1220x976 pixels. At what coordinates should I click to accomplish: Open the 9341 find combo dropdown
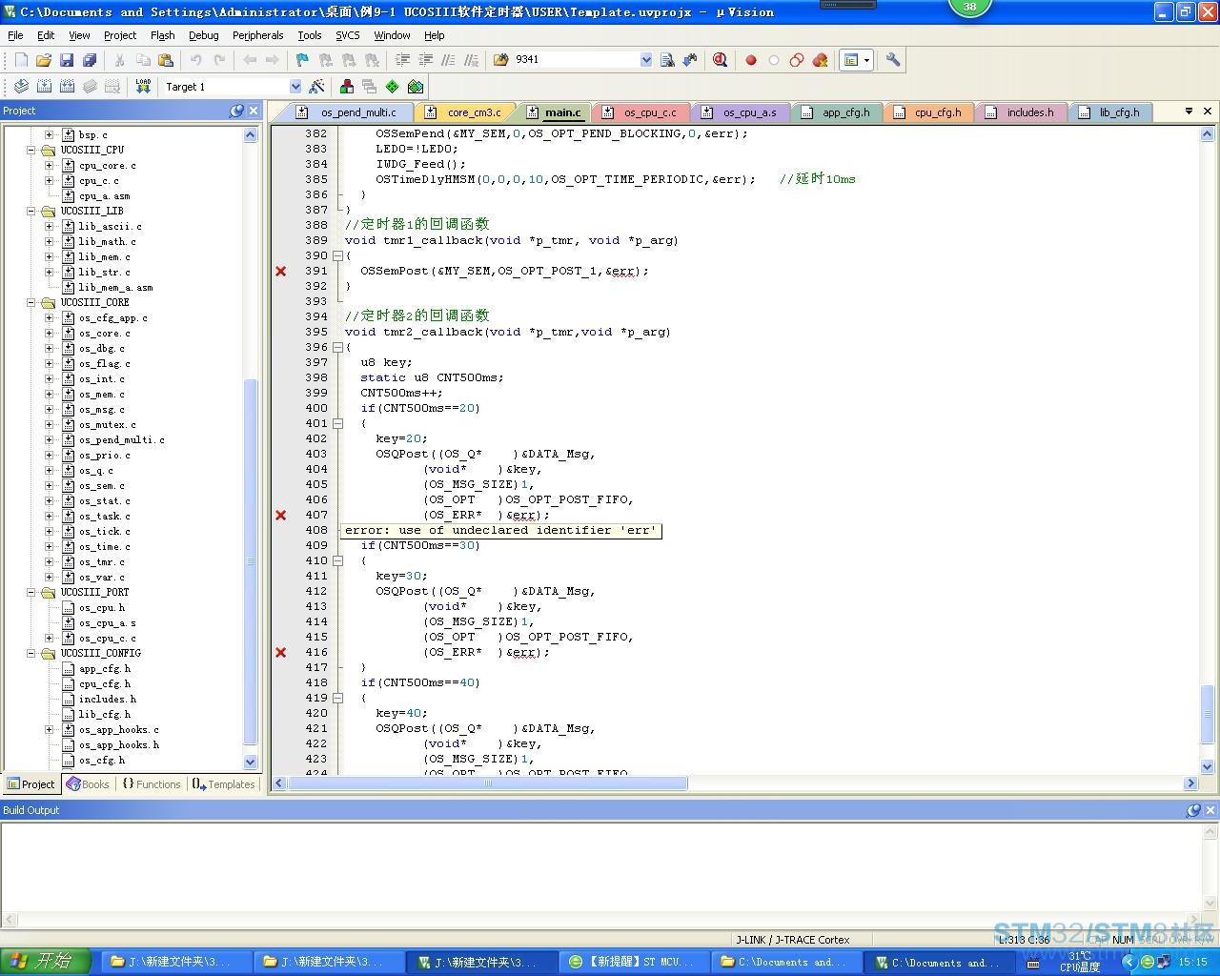646,60
